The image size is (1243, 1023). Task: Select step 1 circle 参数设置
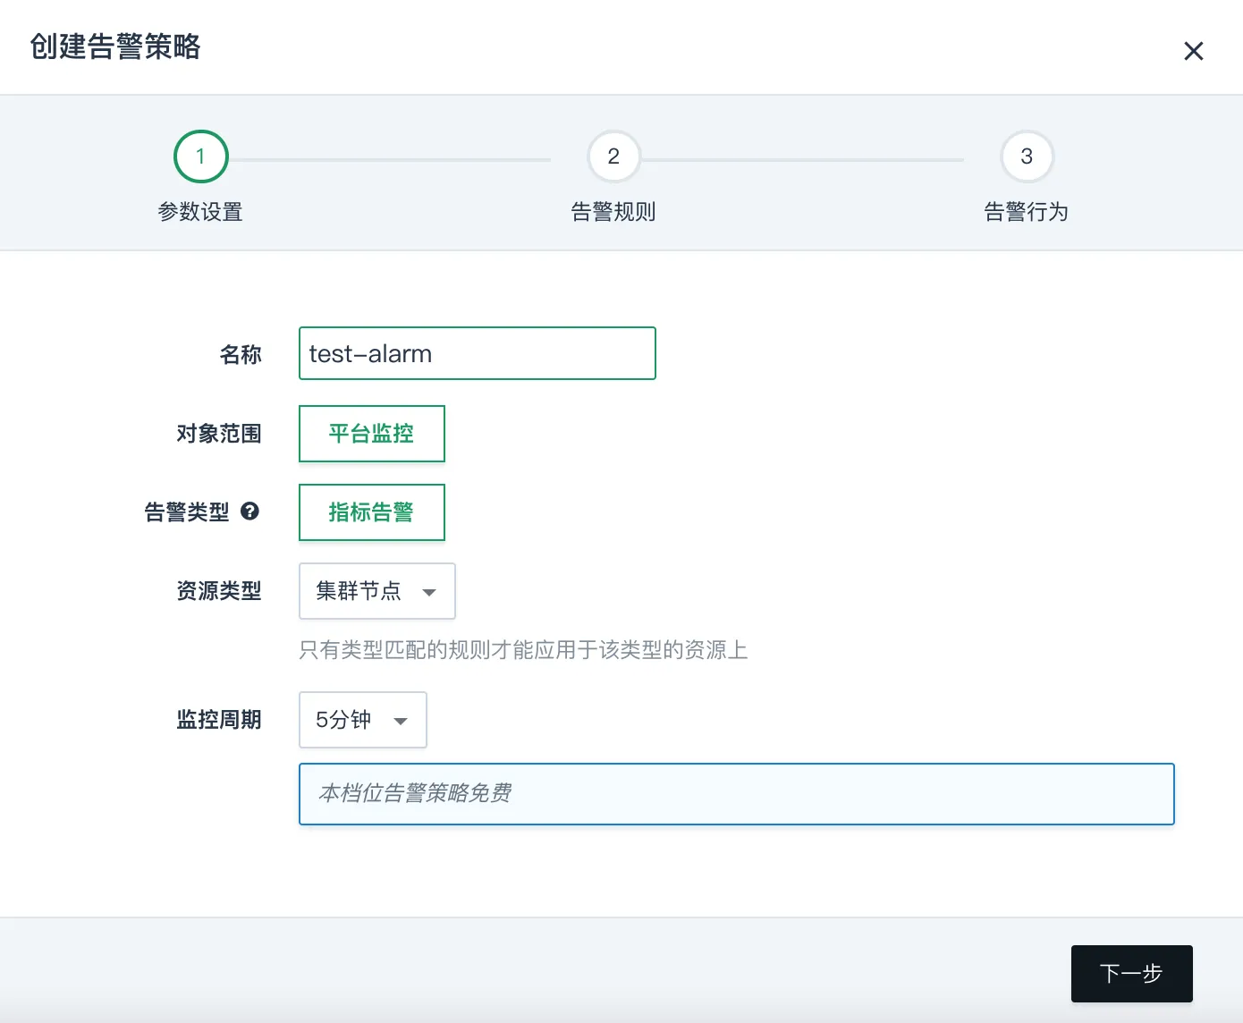point(200,156)
